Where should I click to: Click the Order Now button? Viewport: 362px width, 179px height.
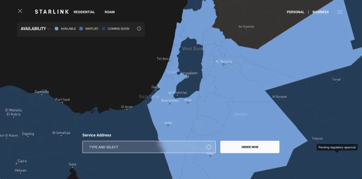pos(250,147)
